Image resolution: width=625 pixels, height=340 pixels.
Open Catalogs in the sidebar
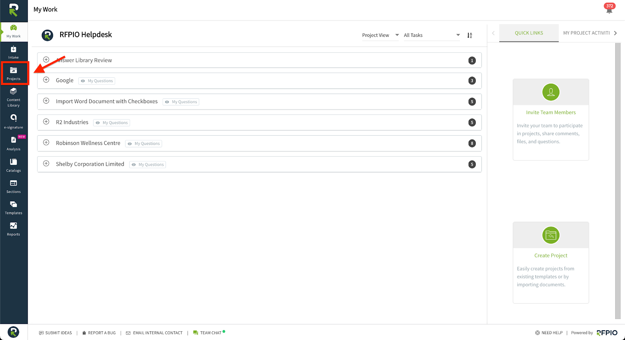click(13, 165)
